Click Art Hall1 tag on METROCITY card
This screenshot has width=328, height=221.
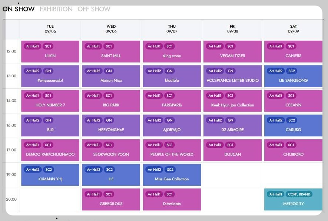pyautogui.click(x=275, y=194)
